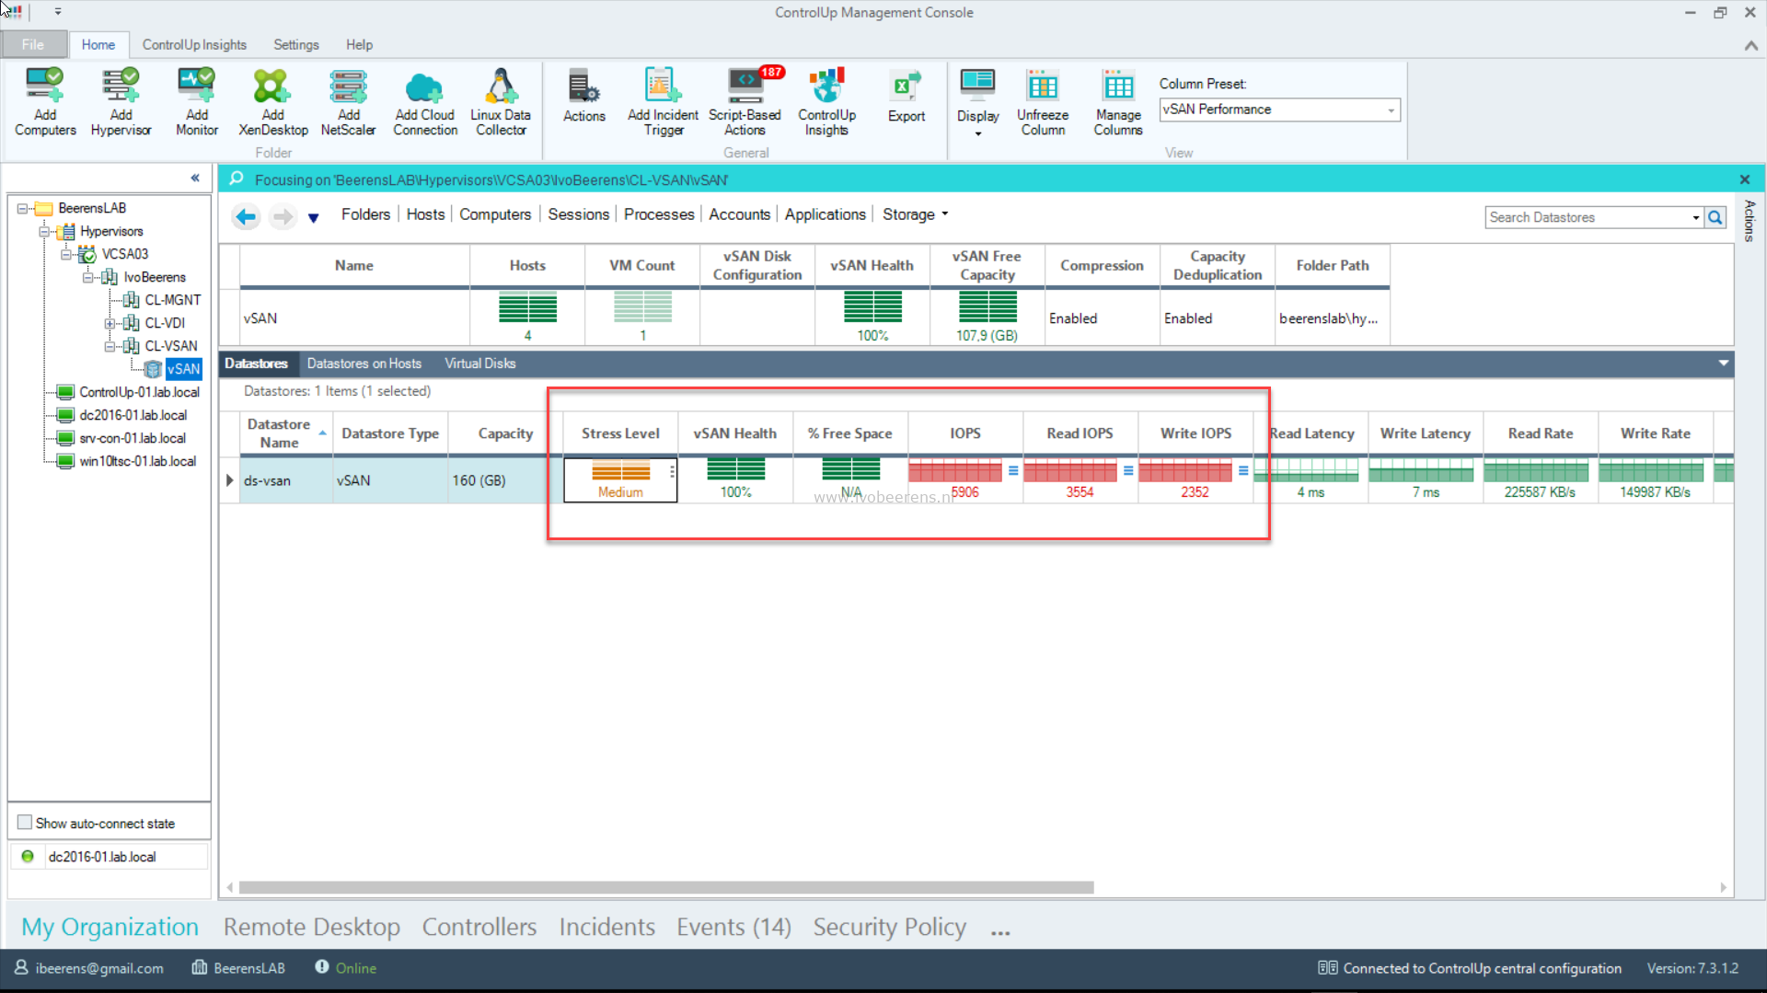Show the Sessions view
This screenshot has width=1767, height=993.
[x=579, y=214]
